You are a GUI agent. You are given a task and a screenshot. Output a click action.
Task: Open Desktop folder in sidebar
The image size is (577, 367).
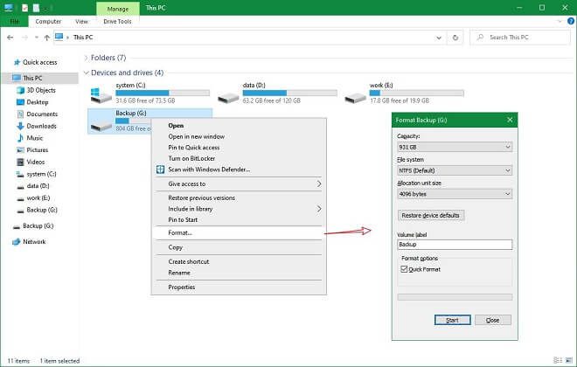tap(32, 102)
